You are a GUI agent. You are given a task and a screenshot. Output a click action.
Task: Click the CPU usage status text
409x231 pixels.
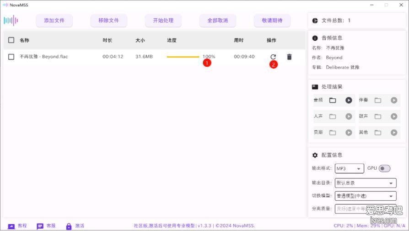click(x=343, y=226)
